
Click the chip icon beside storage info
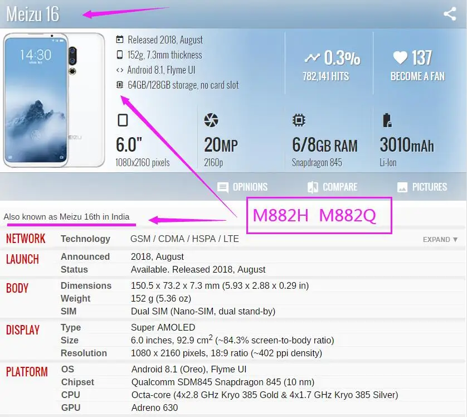pos(120,85)
